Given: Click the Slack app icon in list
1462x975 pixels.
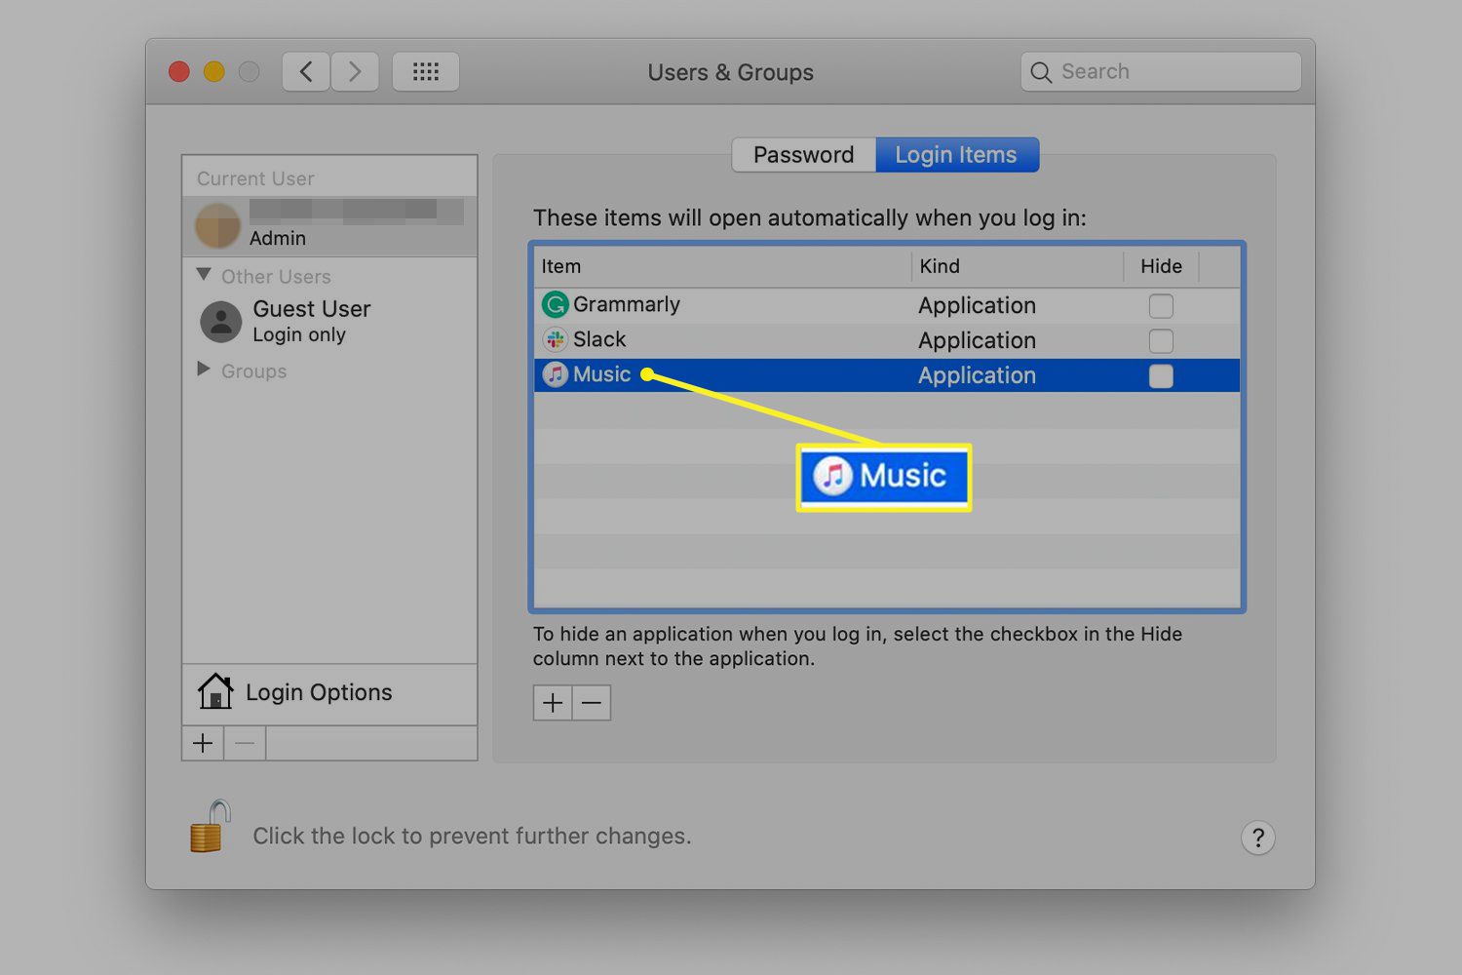Looking at the screenshot, I should (x=555, y=339).
